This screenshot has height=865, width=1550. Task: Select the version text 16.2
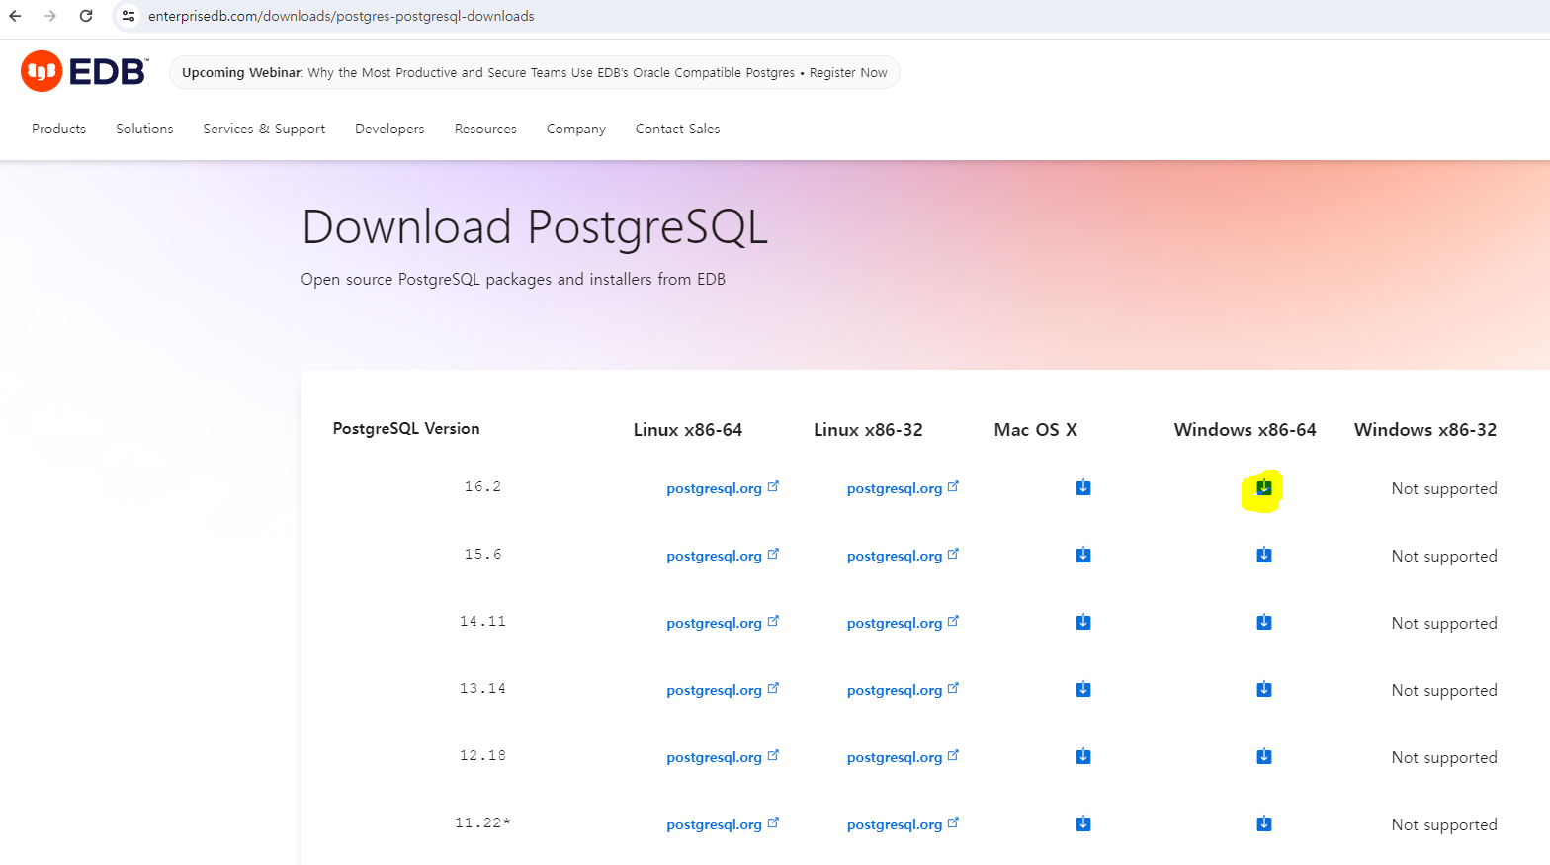point(482,486)
